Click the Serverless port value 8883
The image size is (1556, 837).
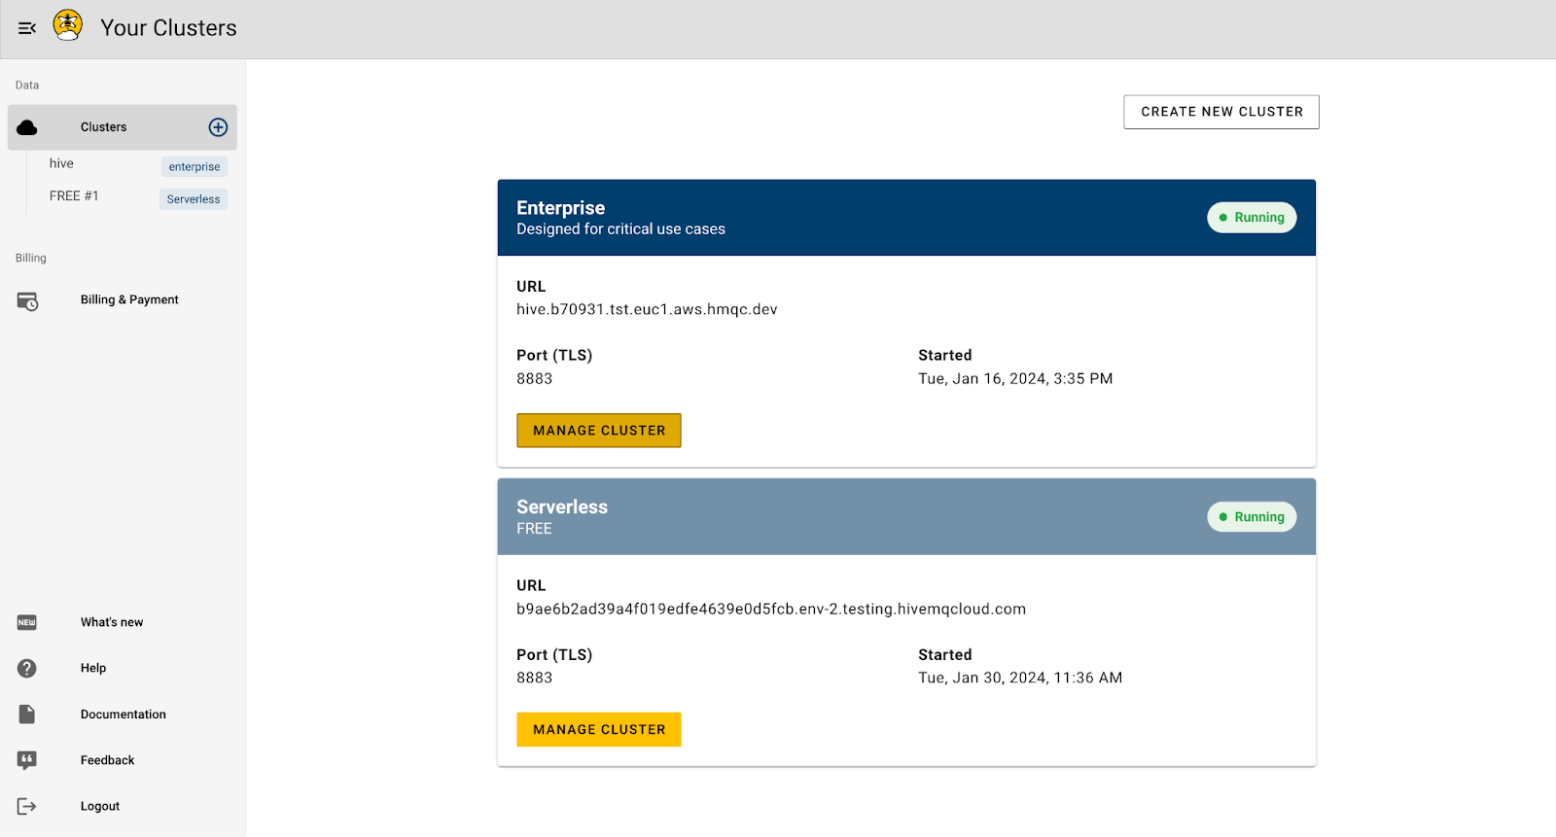(534, 679)
